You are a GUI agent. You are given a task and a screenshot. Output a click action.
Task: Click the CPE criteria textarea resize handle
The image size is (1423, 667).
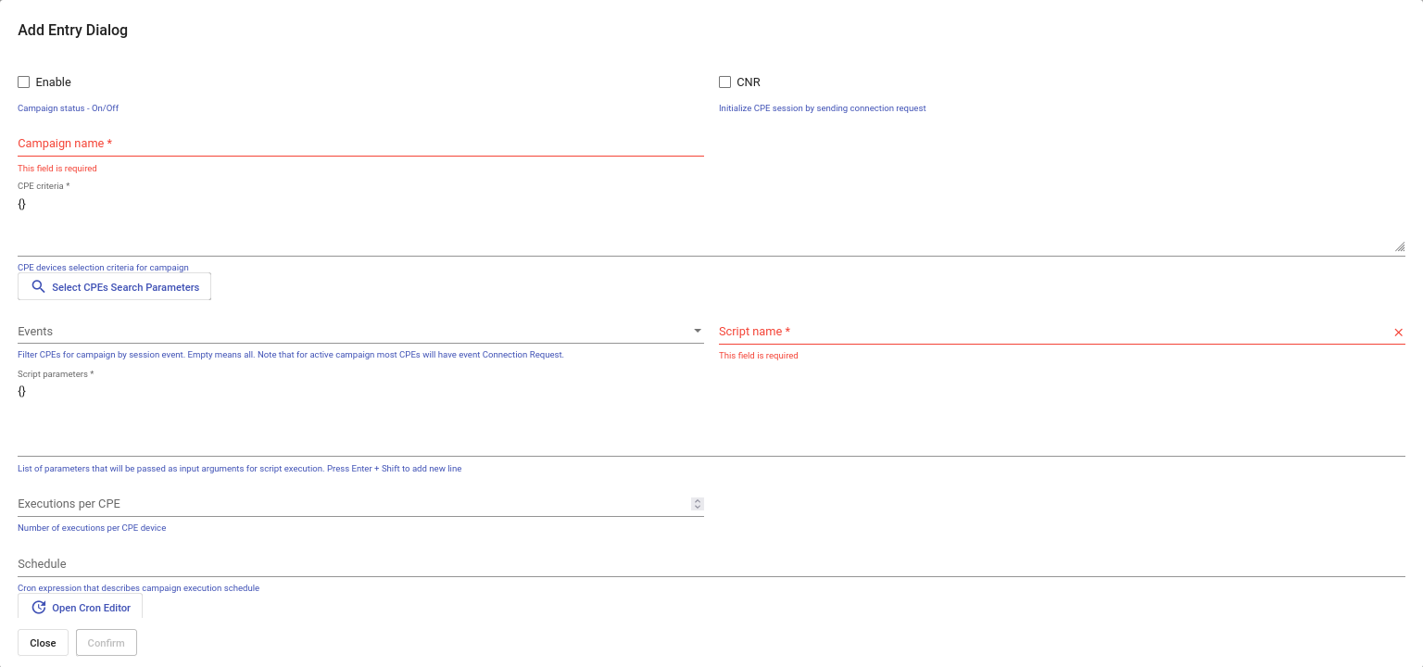pyautogui.click(x=1399, y=247)
